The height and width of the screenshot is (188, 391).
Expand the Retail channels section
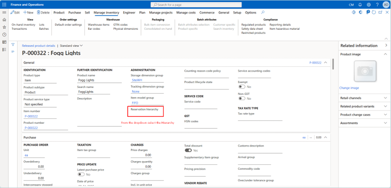(386, 98)
